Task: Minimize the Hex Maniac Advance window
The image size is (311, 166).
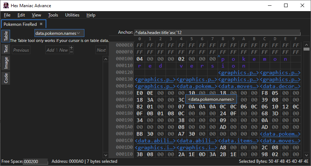Action: click(x=270, y=5)
